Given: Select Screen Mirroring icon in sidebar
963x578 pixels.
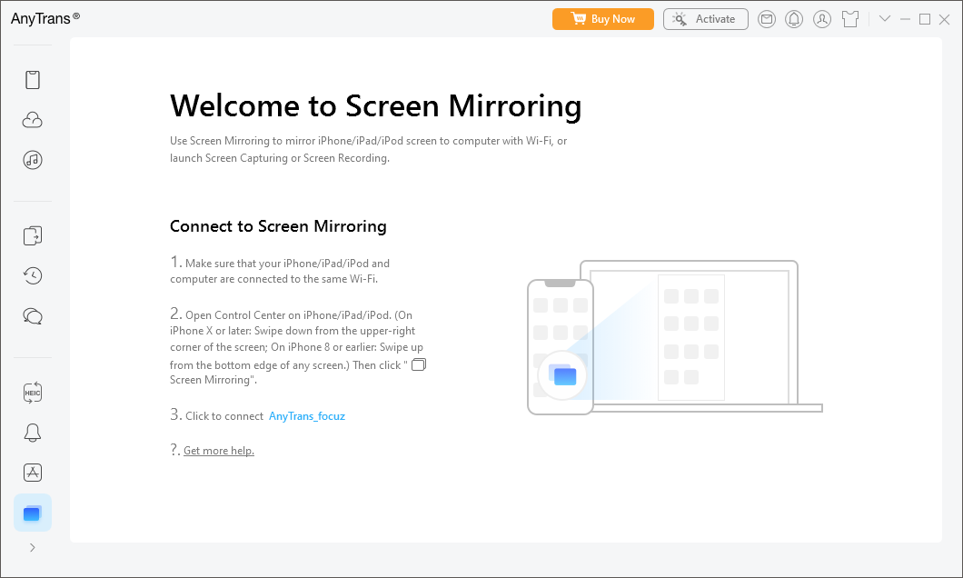Looking at the screenshot, I should point(33,513).
